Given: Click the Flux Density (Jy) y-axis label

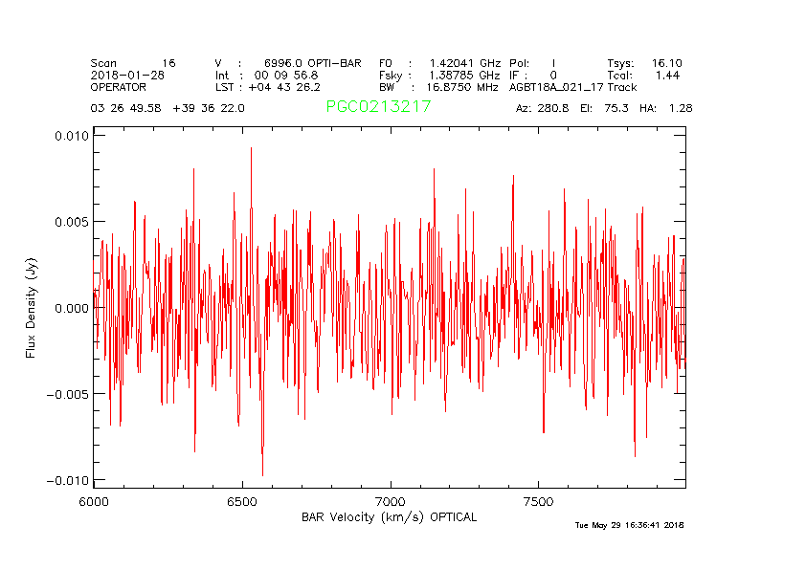Looking at the screenshot, I should click(x=31, y=307).
